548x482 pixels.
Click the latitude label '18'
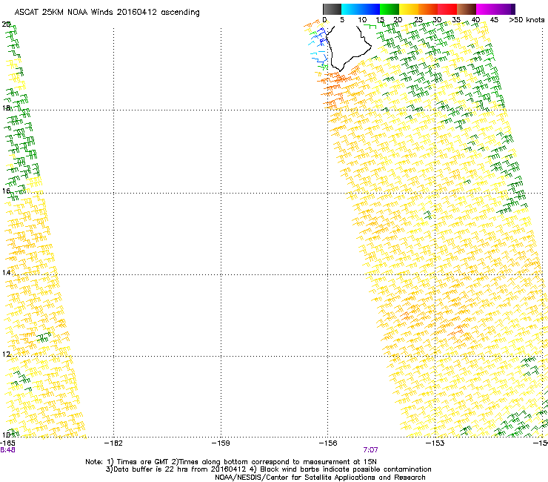click(6, 108)
